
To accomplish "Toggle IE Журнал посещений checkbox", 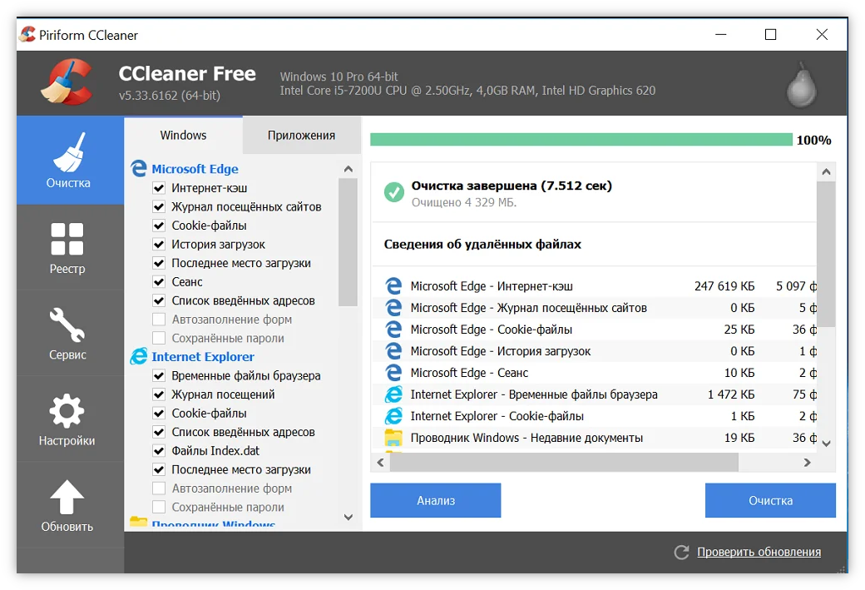I will click(x=159, y=394).
